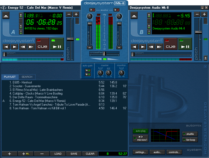Open audio... configuration

tap(157, 152)
